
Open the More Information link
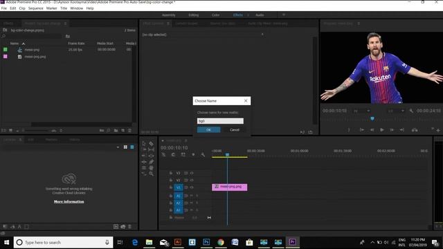[69, 201]
